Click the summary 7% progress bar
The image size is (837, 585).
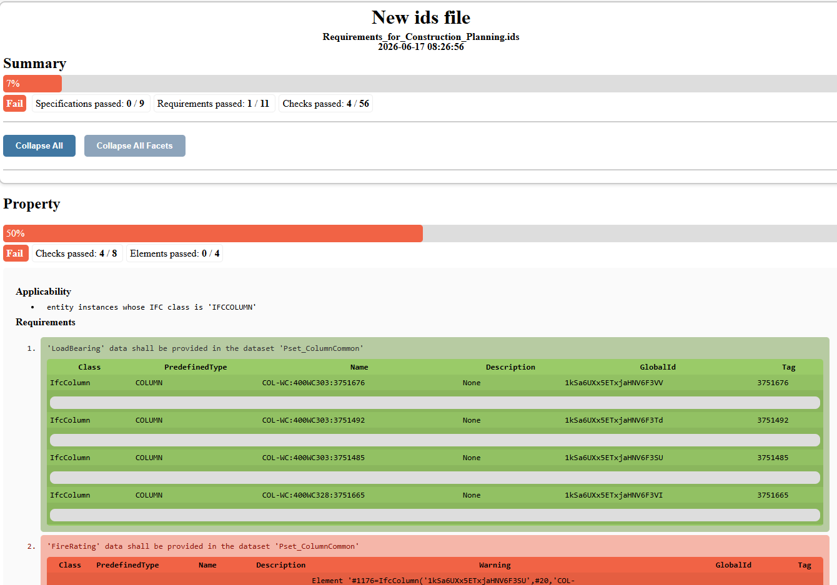coord(420,84)
